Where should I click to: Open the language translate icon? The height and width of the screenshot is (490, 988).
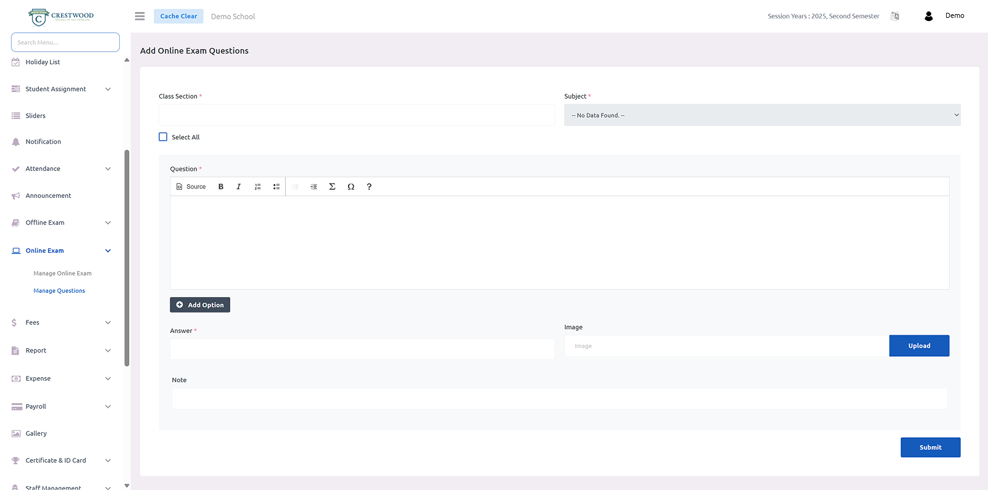coord(895,16)
